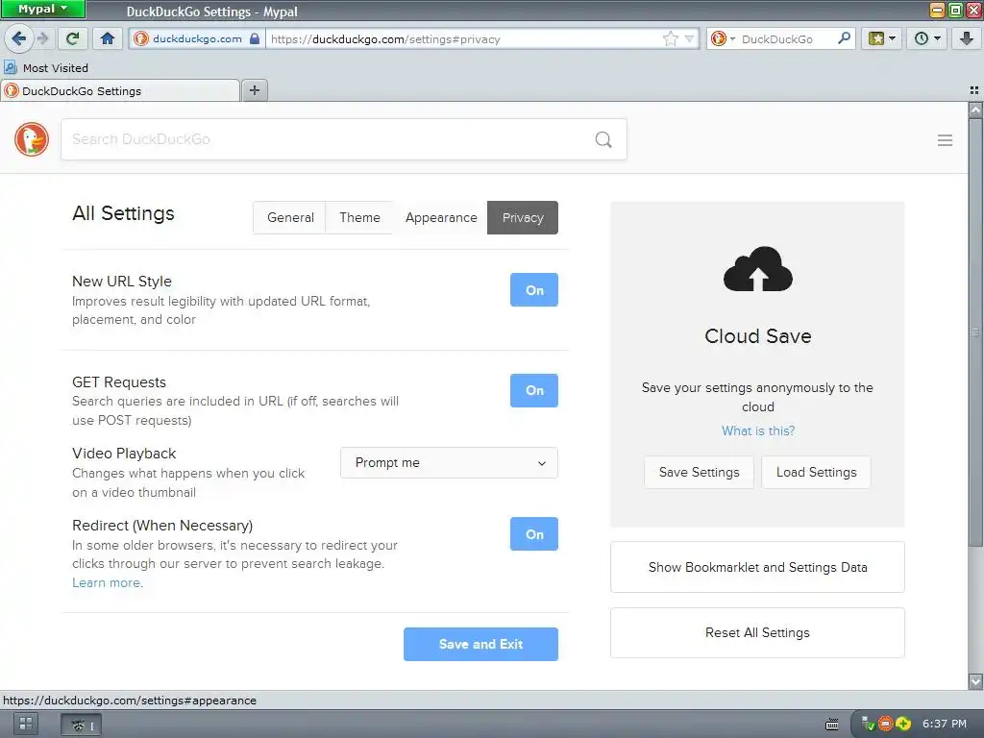The width and height of the screenshot is (984, 738).
Task: Click Show Bookmarklet and Settings Data
Action: 757,567
